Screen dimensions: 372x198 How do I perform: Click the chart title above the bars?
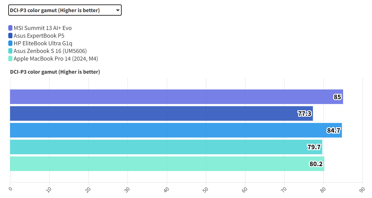tap(55, 72)
